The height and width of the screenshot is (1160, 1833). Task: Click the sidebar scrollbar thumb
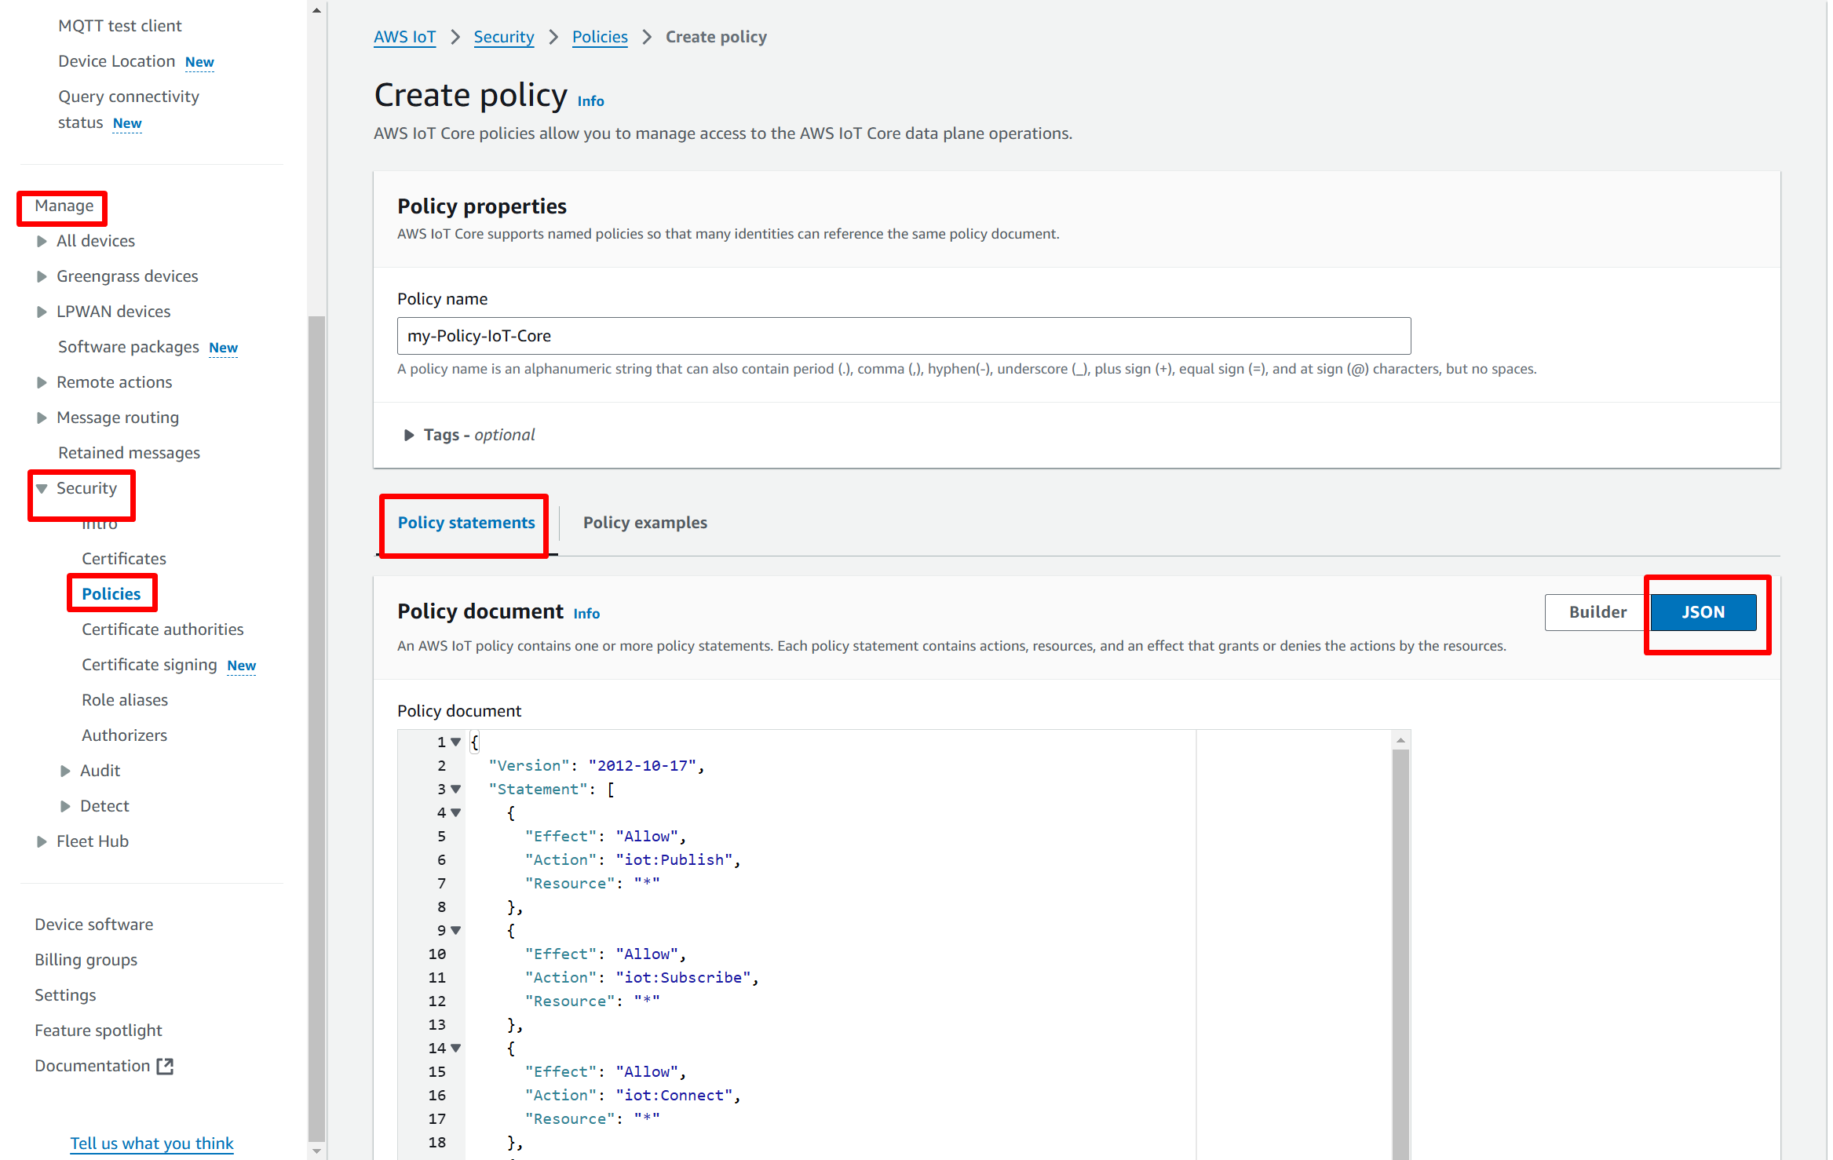[x=316, y=728]
